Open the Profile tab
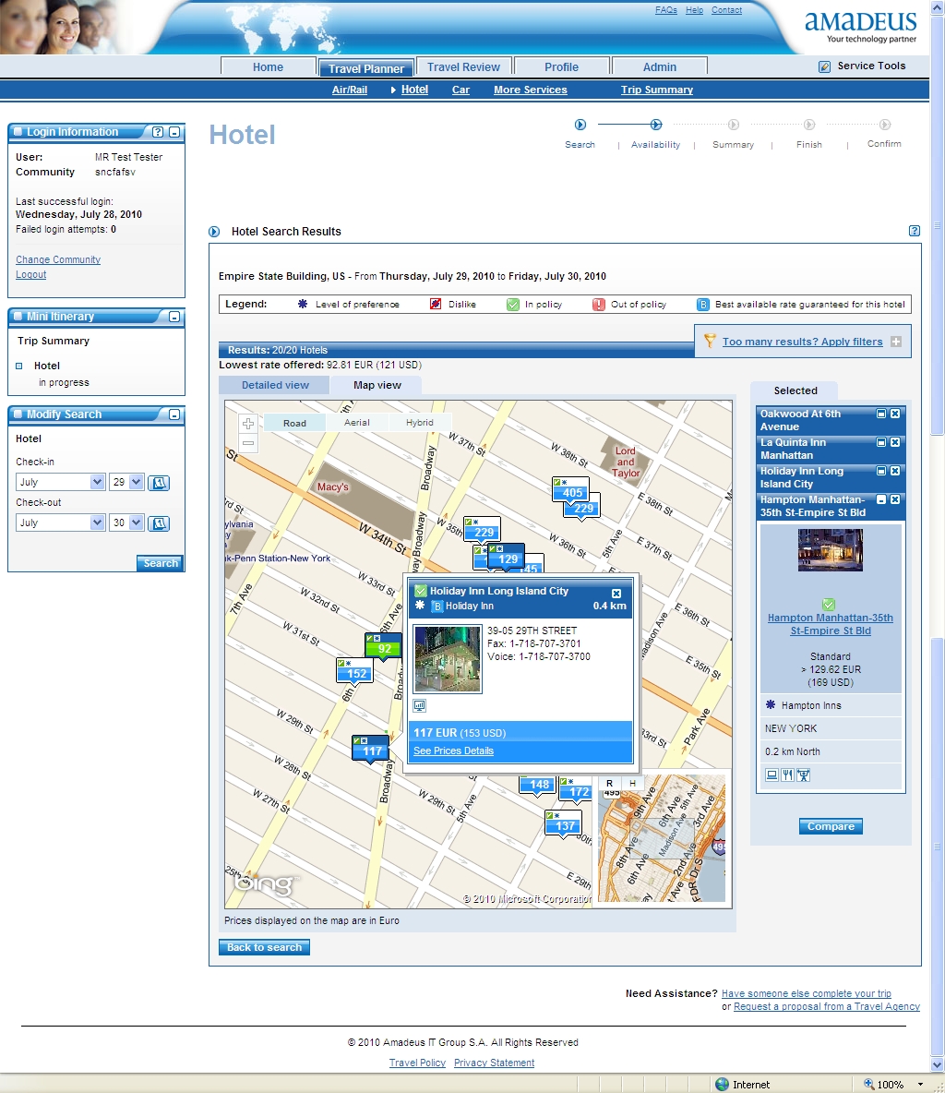The width and height of the screenshot is (945, 1093). 561,66
